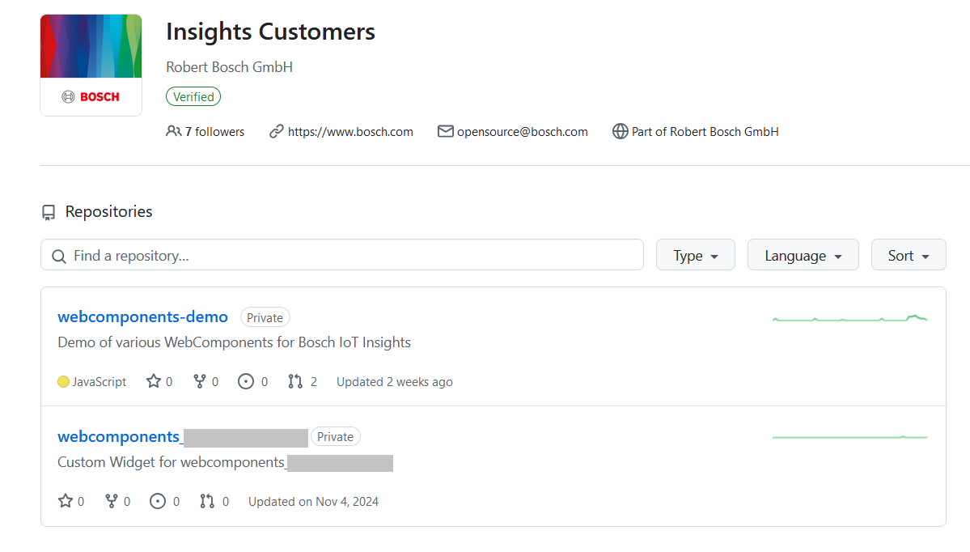Expand the Type filter dropdown
970x552 pixels.
tap(695, 255)
